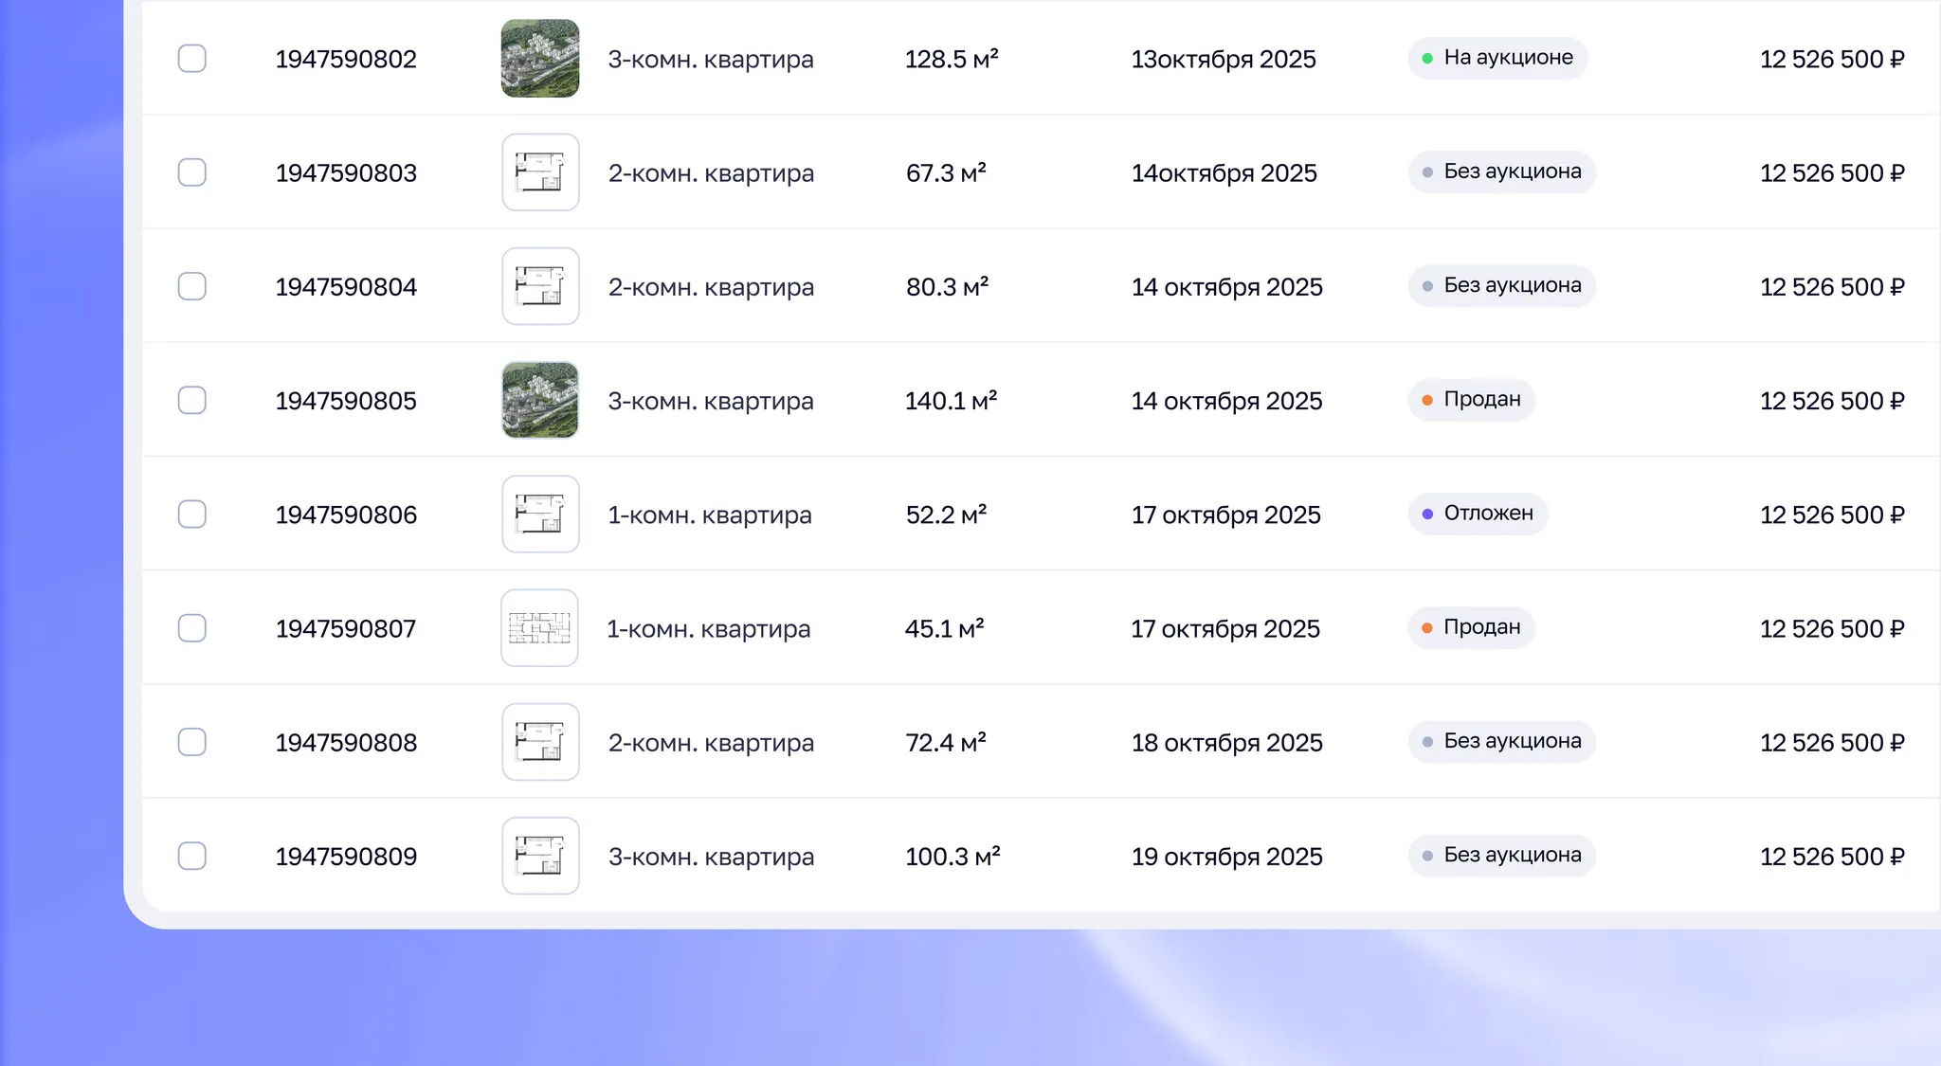The height and width of the screenshot is (1066, 1941).
Task: Select checkbox of listing 1947590803
Action: 192,172
